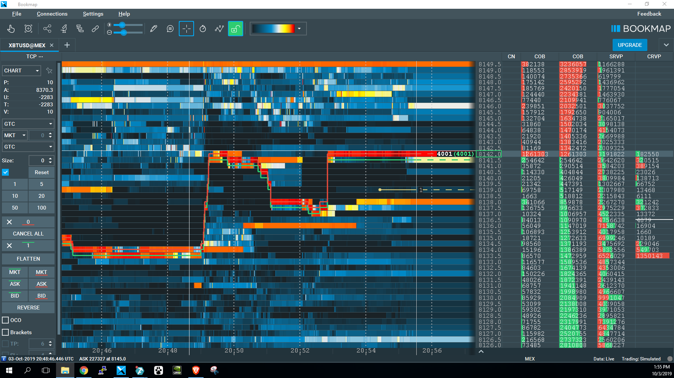Click the UPGRADE button

[630, 45]
